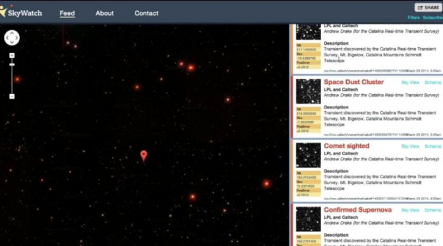Open Schema for Space Dust Cluster
The width and height of the screenshot is (443, 246).
click(433, 83)
